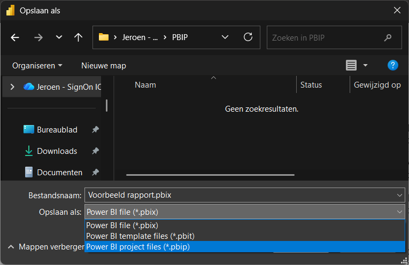Collapse folders with Mappen verbergen

[45, 246]
